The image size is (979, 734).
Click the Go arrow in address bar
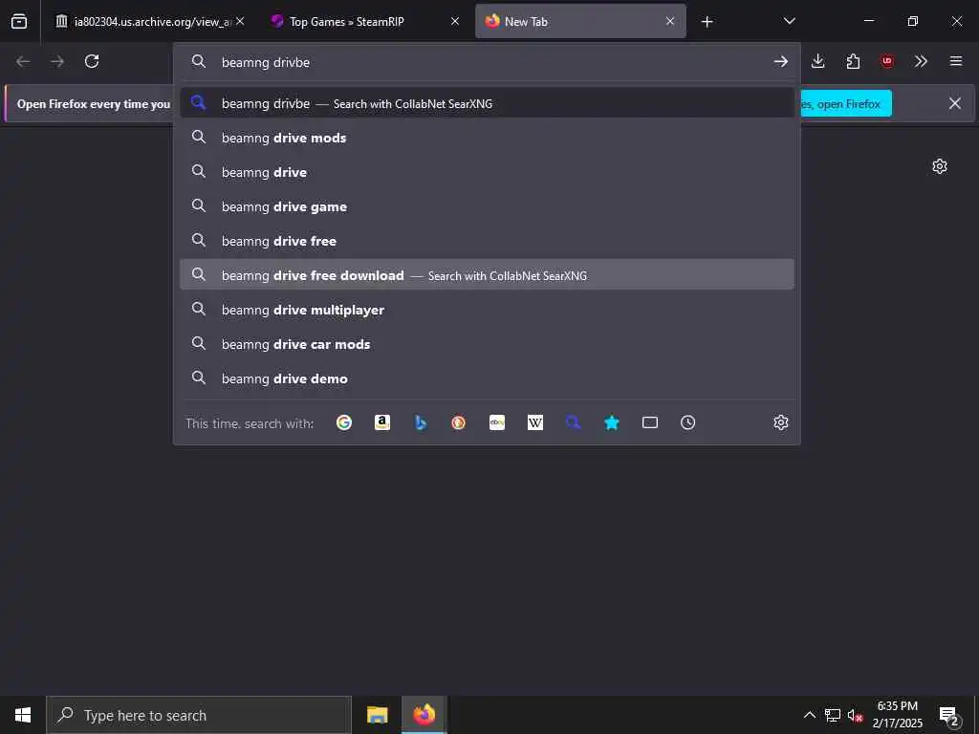pos(780,61)
